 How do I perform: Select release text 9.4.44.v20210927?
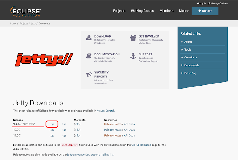(x=24, y=124)
